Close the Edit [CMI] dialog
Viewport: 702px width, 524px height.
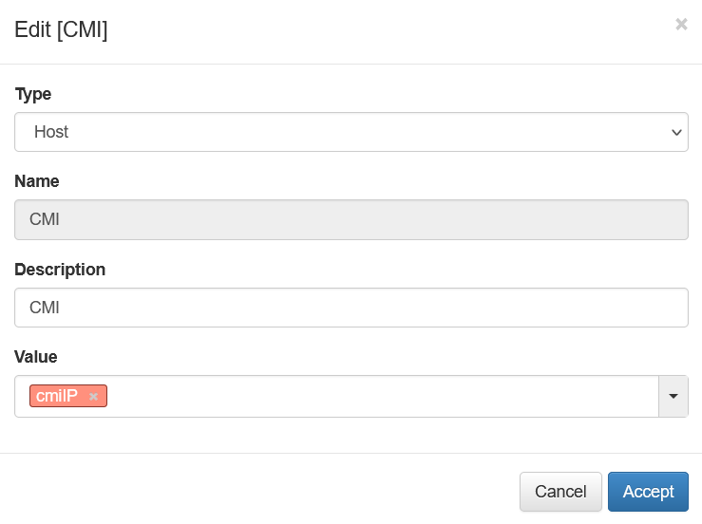click(681, 25)
